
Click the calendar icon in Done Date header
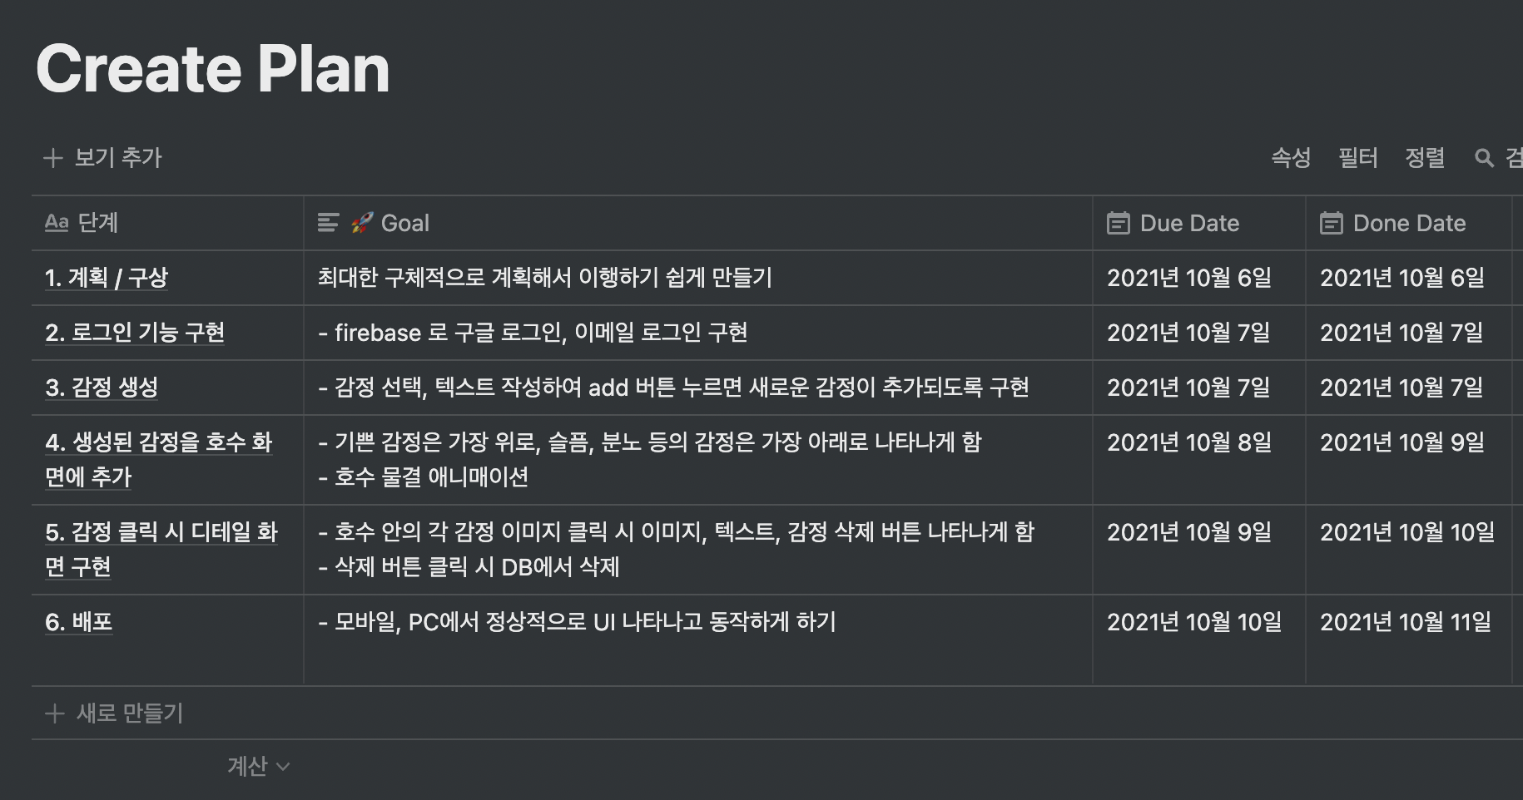[1332, 223]
